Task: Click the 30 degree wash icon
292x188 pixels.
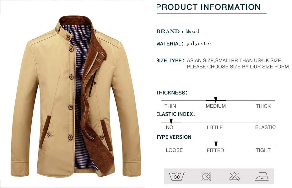Action: click(176, 176)
